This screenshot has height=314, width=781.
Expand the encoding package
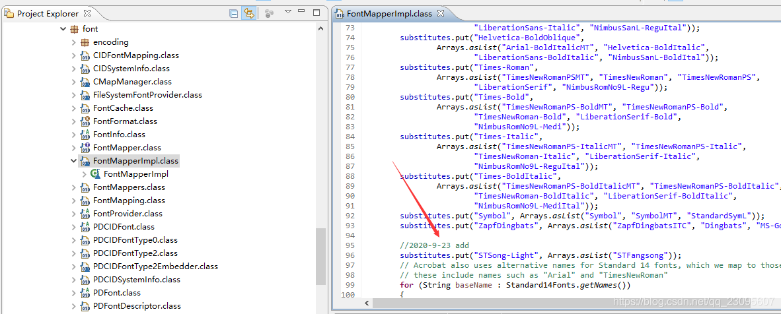click(73, 42)
